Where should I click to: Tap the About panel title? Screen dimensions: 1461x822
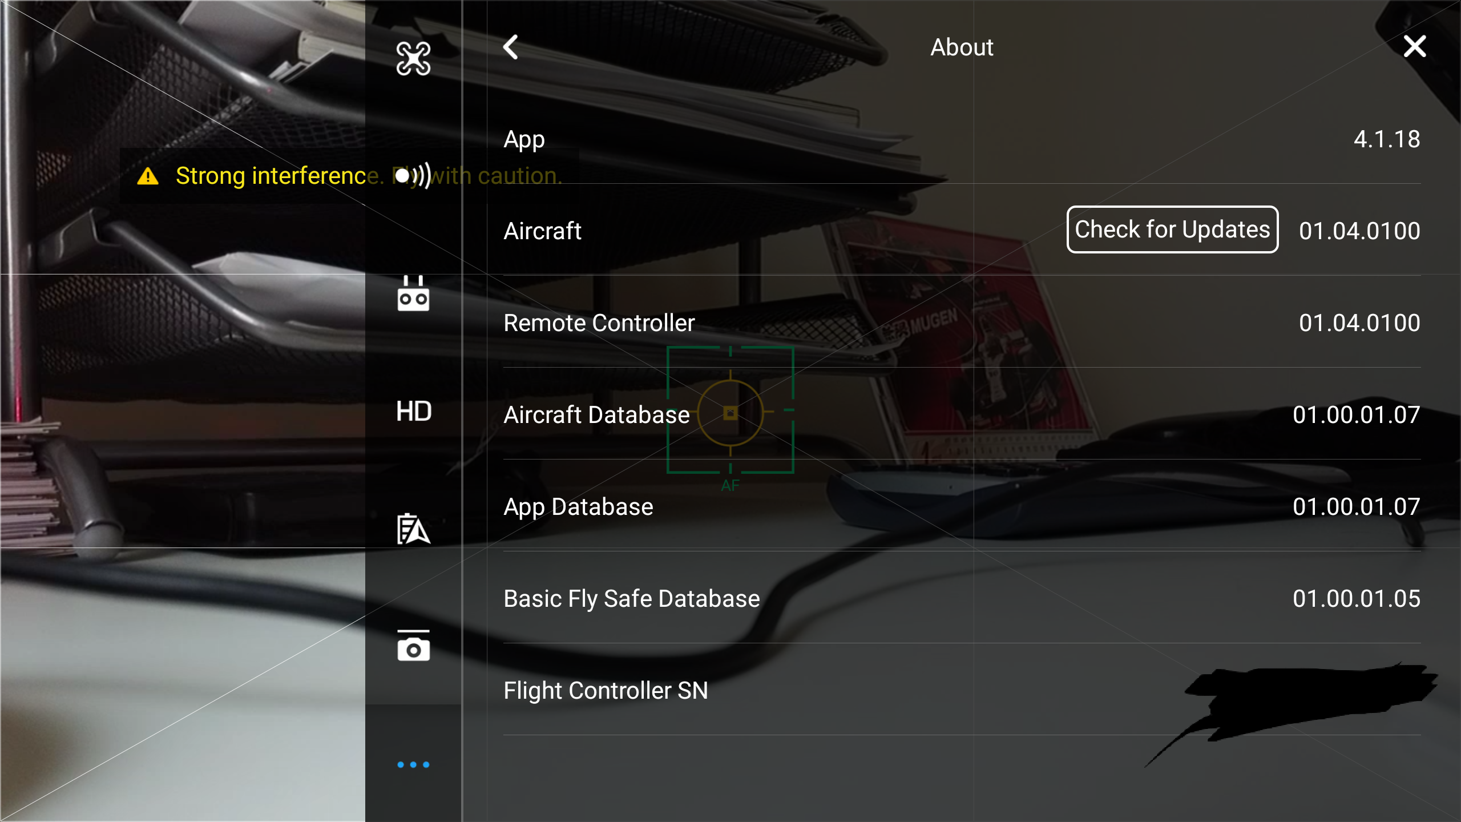point(962,47)
